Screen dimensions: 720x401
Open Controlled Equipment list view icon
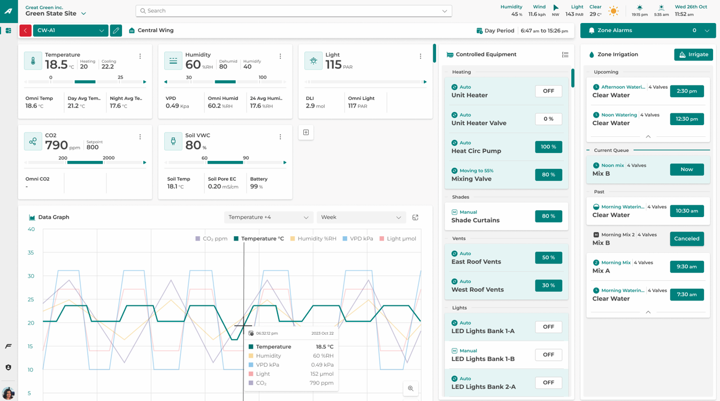[x=565, y=55]
